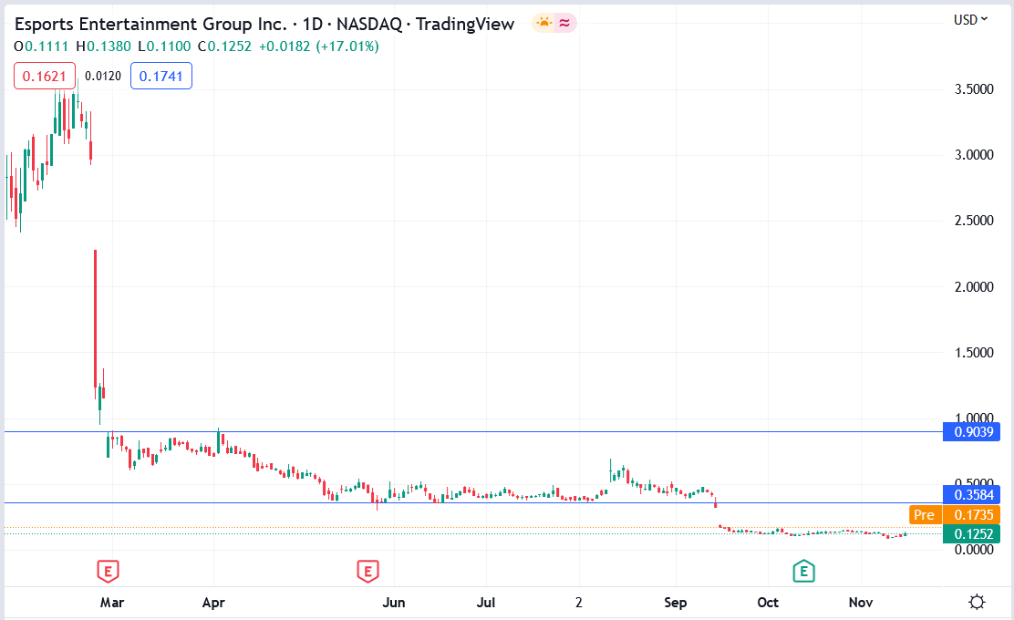Click the 0.9039 horizontal line price label
This screenshot has width=1014, height=620.
[972, 432]
